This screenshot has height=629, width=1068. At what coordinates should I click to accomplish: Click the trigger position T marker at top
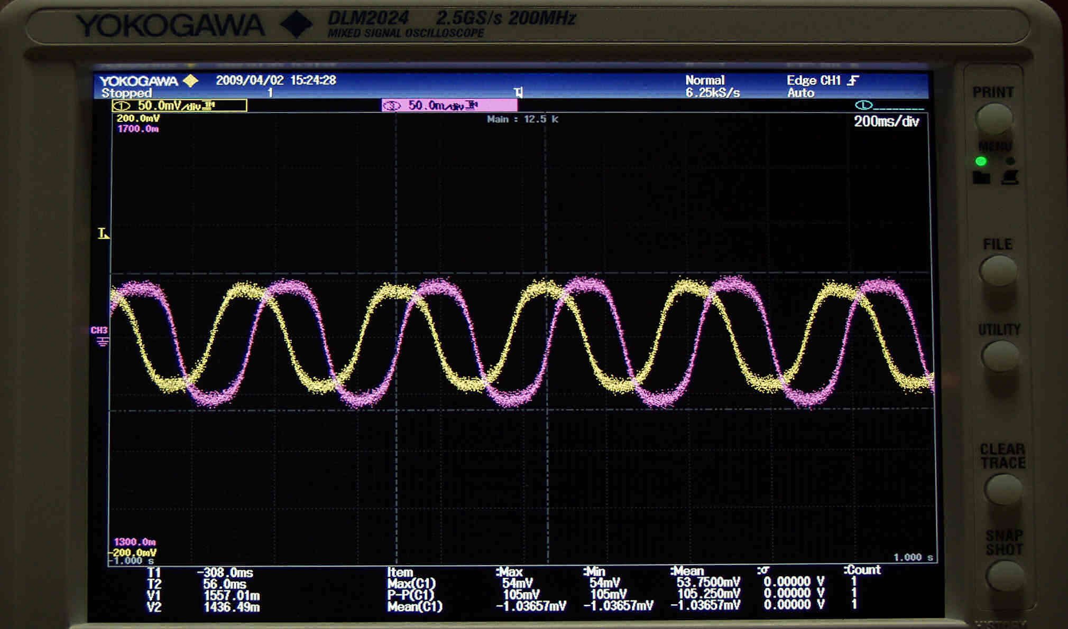point(518,93)
